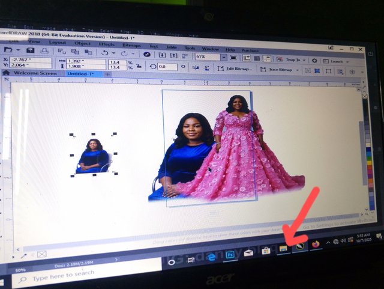This screenshot has width=384, height=289.
Task: Click the Y position field
Action: [x=31, y=65]
